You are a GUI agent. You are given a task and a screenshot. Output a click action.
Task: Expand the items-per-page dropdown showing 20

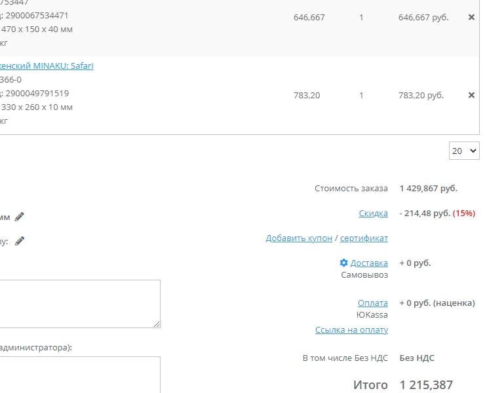coord(464,151)
